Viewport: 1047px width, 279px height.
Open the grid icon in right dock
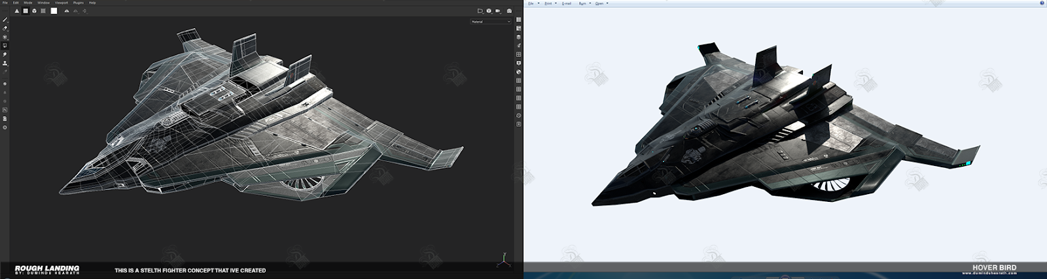pos(518,54)
